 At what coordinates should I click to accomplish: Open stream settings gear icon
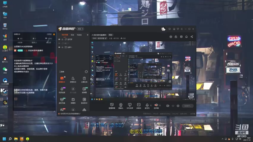click(178, 106)
